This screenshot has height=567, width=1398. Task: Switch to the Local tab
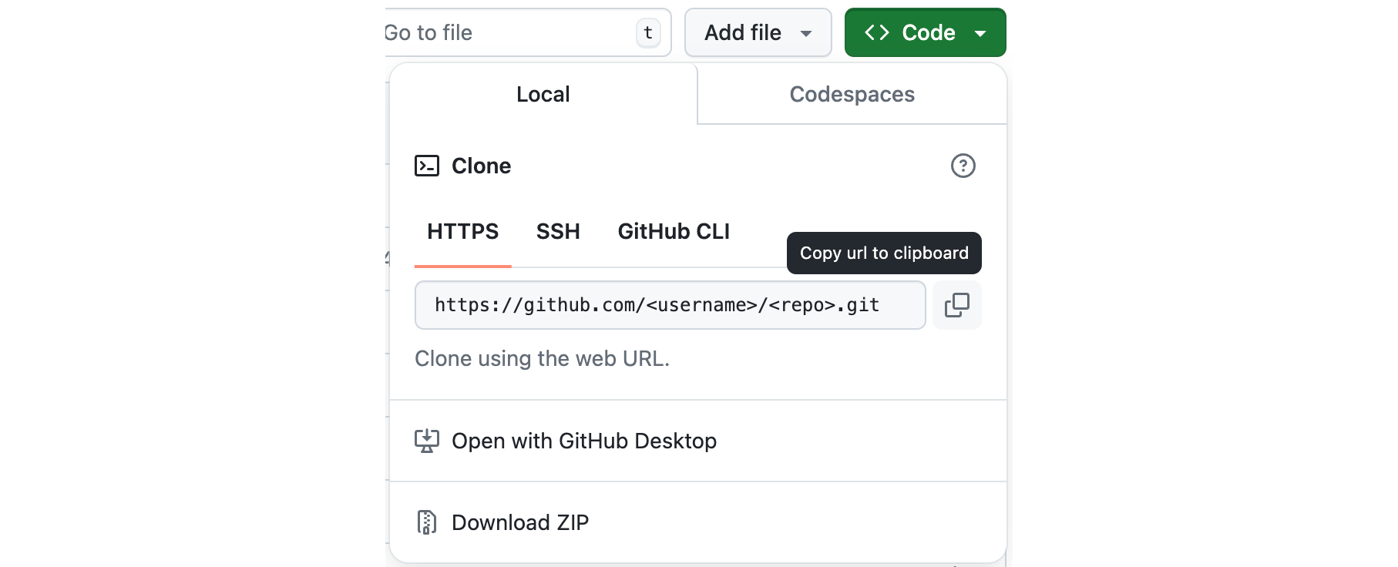[x=543, y=94]
